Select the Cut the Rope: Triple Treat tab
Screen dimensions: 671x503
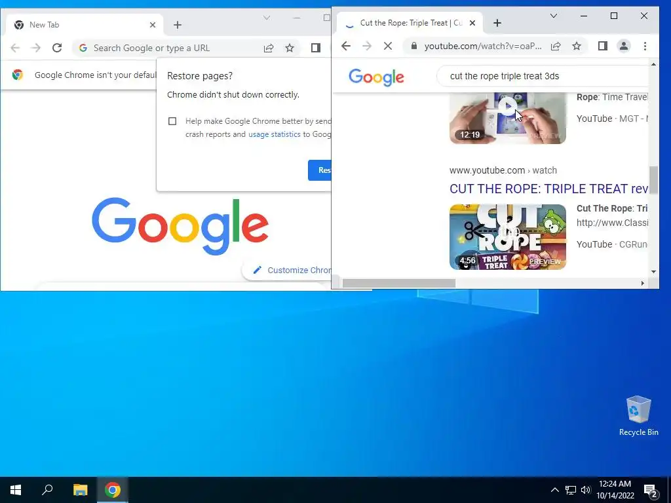tap(410, 23)
